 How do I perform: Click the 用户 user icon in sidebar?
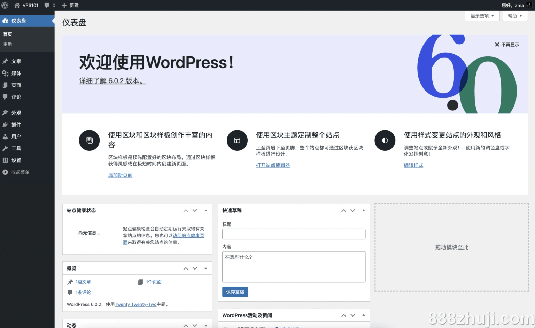[x=5, y=136]
